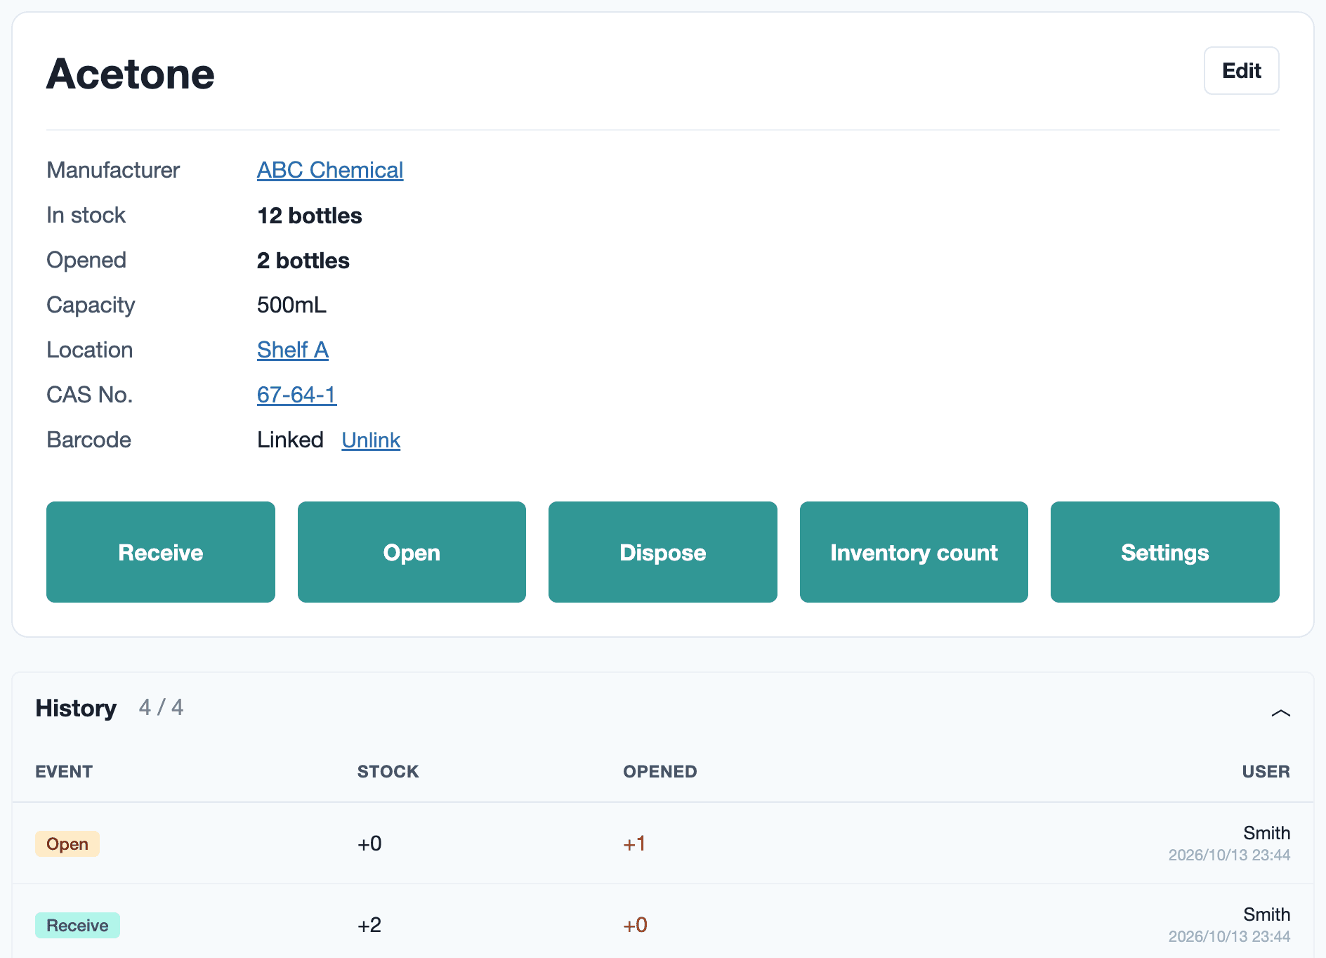
Task: Click the Receive action button
Action: (161, 552)
